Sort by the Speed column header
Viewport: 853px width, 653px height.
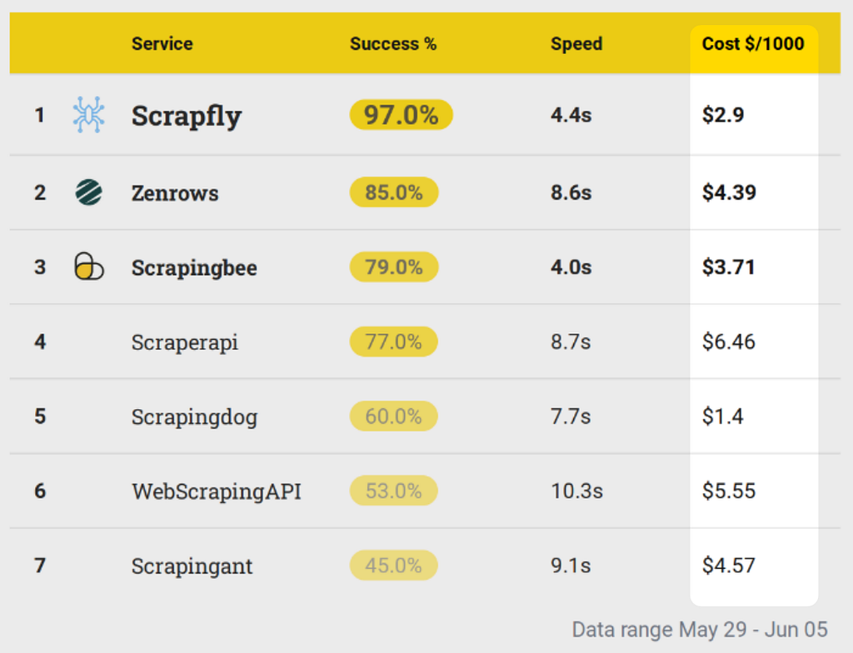(576, 43)
